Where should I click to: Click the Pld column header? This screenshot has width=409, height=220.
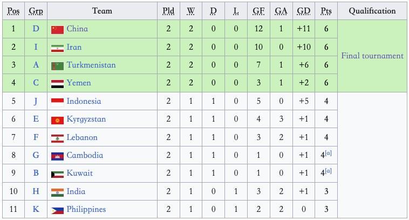[x=168, y=11]
